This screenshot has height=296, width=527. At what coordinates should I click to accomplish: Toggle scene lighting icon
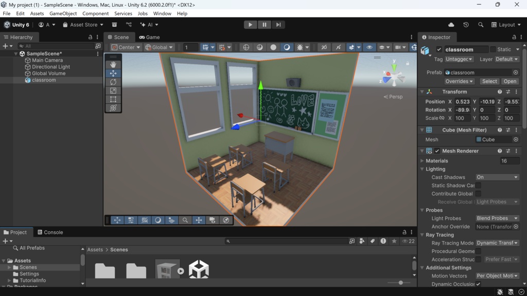[287, 47]
